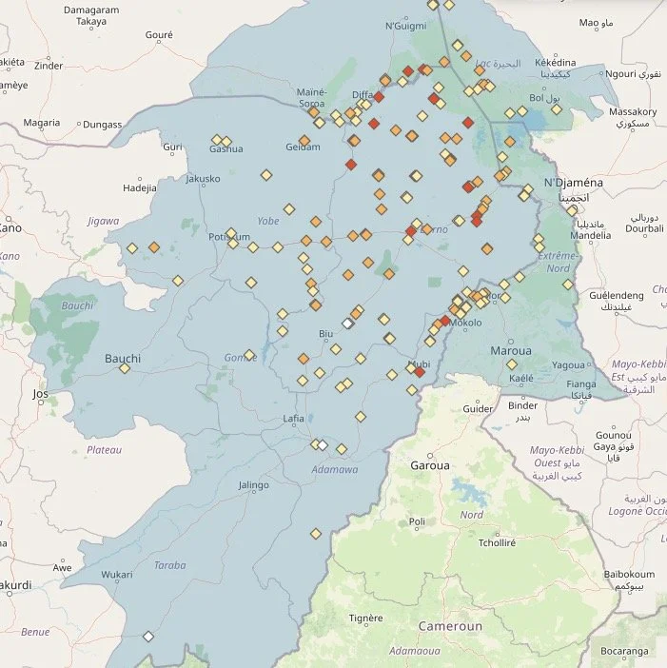Image resolution: width=667 pixels, height=668 pixels.
Task: Click the Yobe state label
Action: click(268, 221)
